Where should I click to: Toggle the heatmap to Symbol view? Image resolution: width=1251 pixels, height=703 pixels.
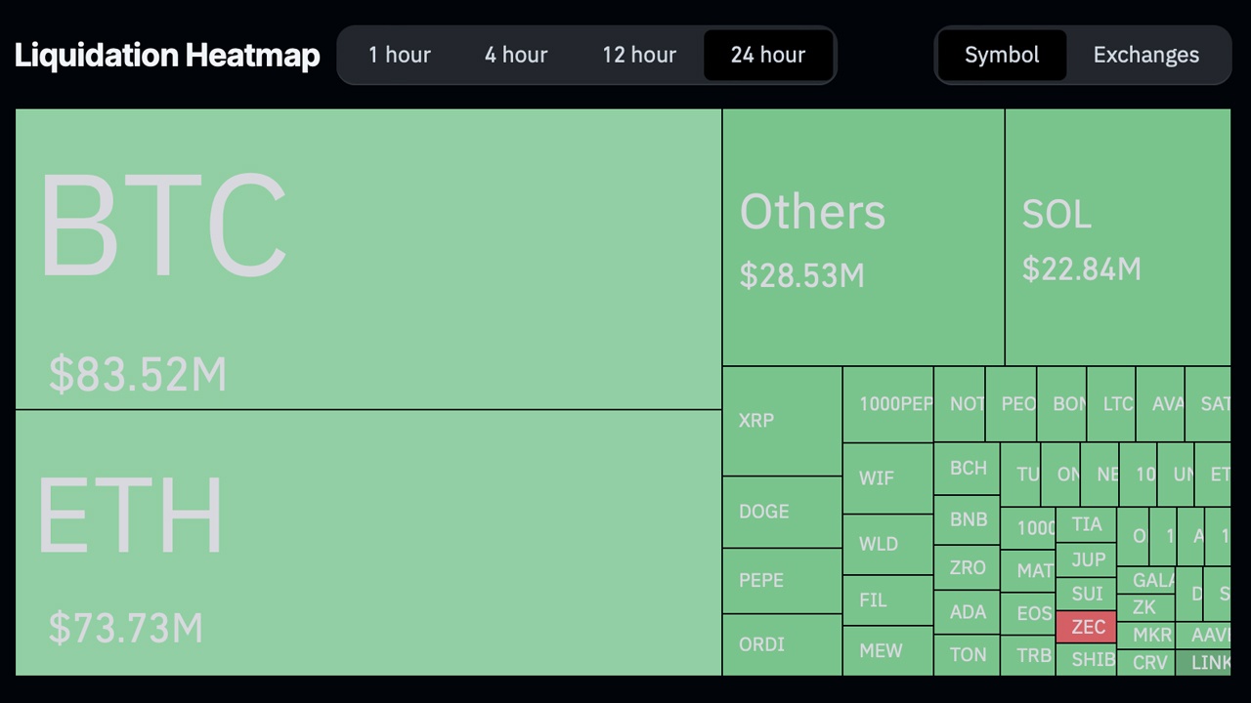(1002, 55)
